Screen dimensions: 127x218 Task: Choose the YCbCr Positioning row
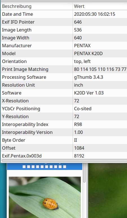pyautogui.click(x=64, y=109)
